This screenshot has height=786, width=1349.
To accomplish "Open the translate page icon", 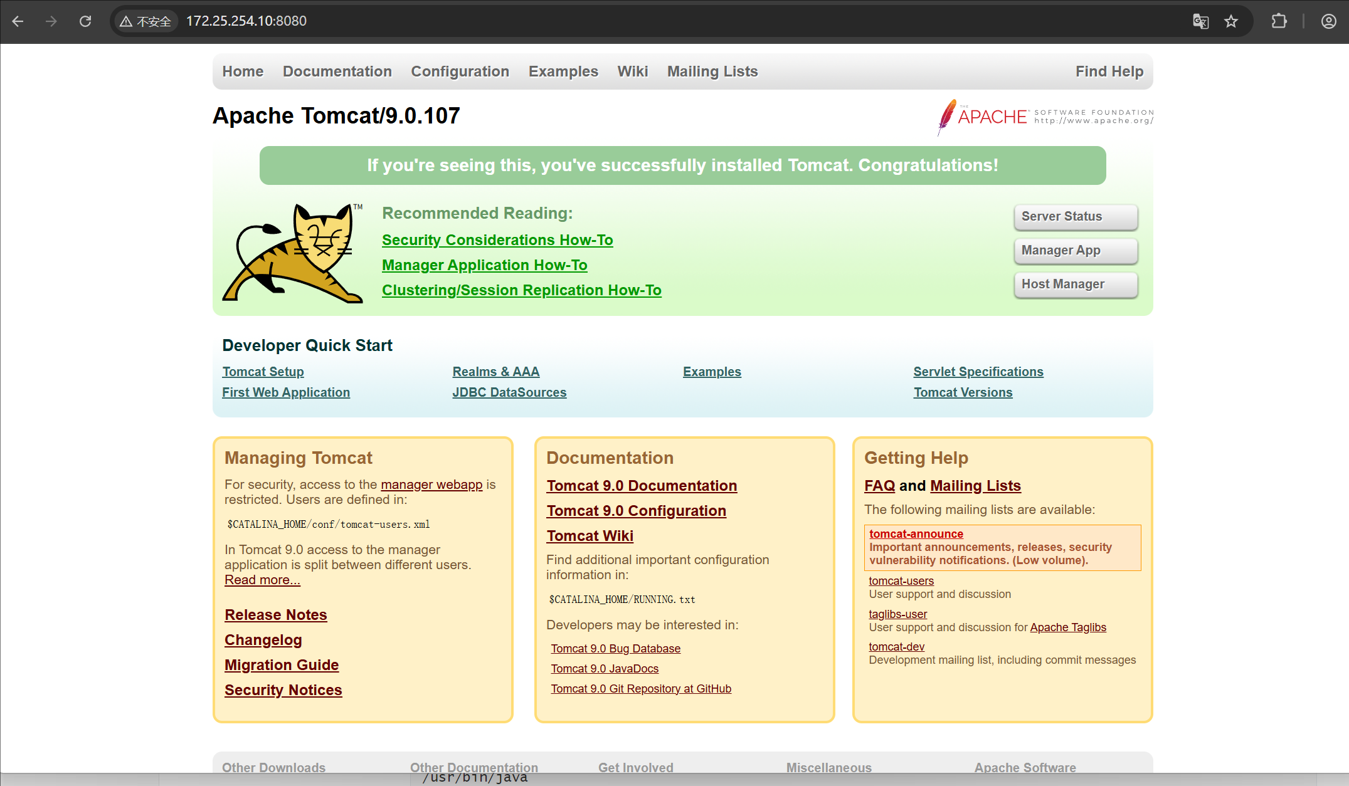I will pos(1200,21).
